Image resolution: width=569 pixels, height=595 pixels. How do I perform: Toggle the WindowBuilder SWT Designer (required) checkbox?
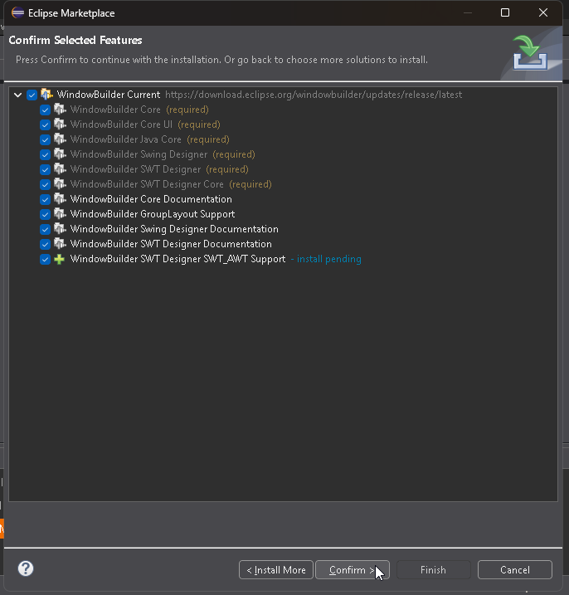[45, 169]
